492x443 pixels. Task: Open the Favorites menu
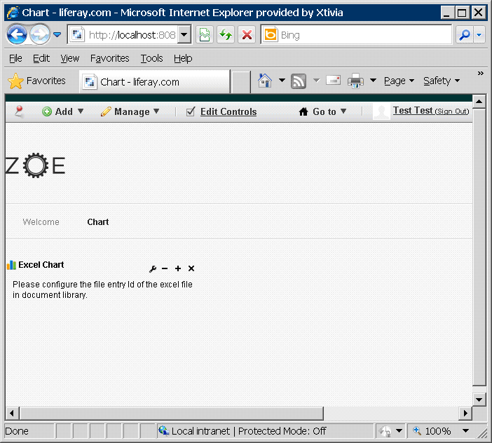tap(109, 58)
